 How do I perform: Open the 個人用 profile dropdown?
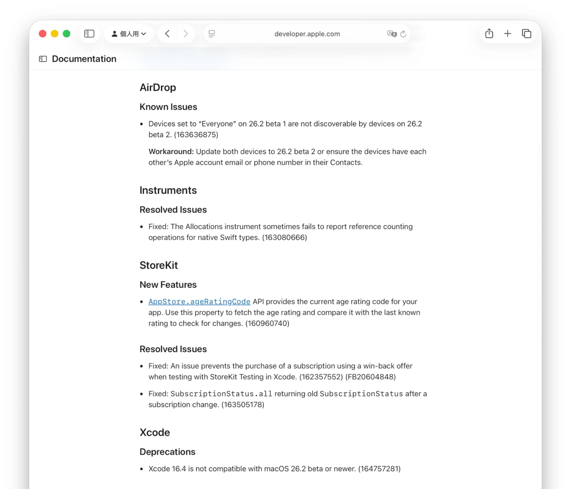click(x=128, y=33)
